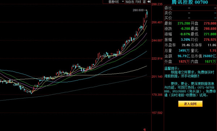The image size is (217, 131).
Task: Click the 温馨提示 notice text
Action: pos(171,69)
